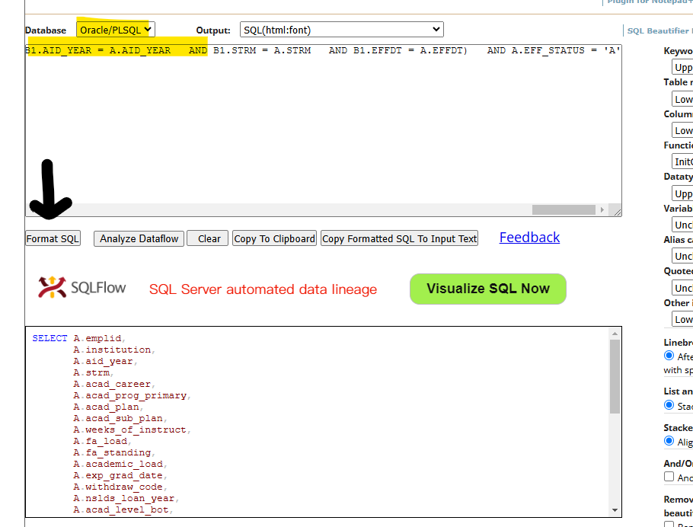The height and width of the screenshot is (527, 693).
Task: Toggle the And/Or checkbox
Action: [x=669, y=477]
